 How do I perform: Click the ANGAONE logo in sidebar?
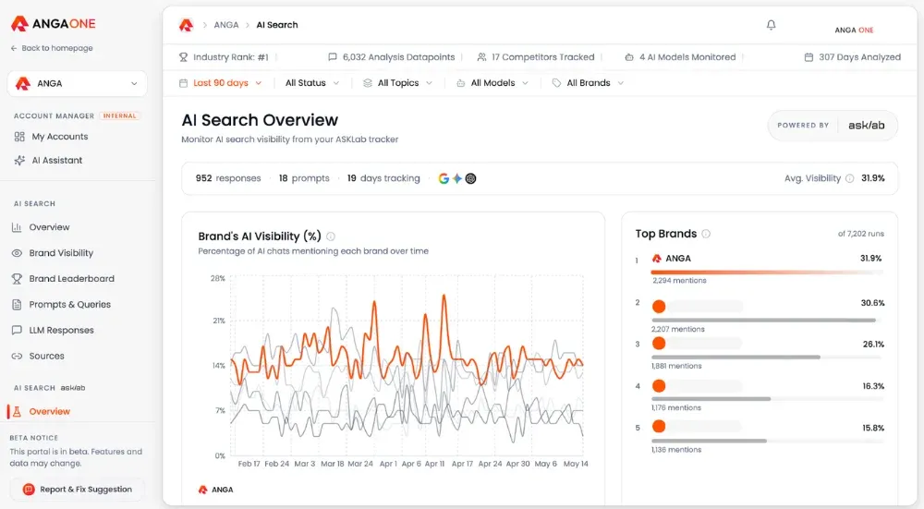click(x=53, y=24)
